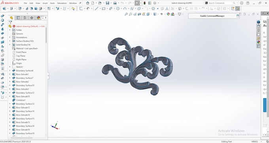269x143 pixels.
Task: Switch to the ConfigurationManager tab
Action: [25, 18]
